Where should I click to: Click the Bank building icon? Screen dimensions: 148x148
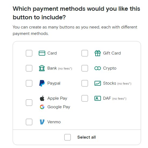pyautogui.click(x=42, y=68)
